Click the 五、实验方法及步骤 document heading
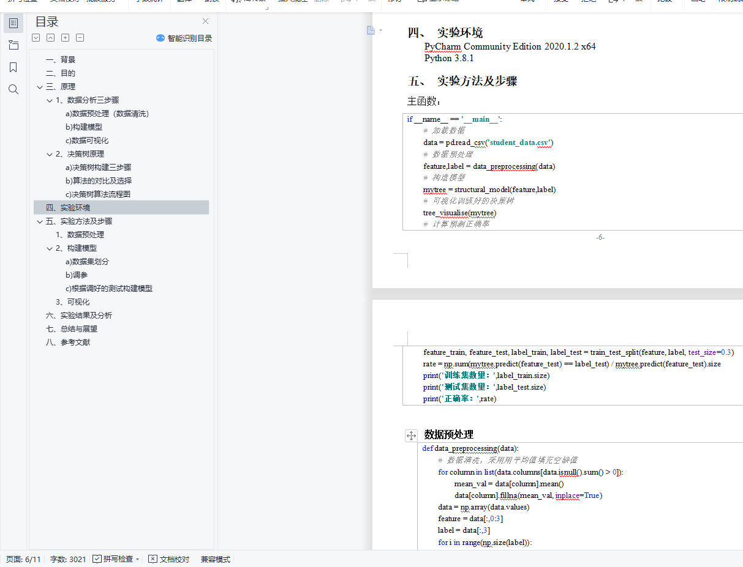The image size is (743, 567). coord(464,81)
